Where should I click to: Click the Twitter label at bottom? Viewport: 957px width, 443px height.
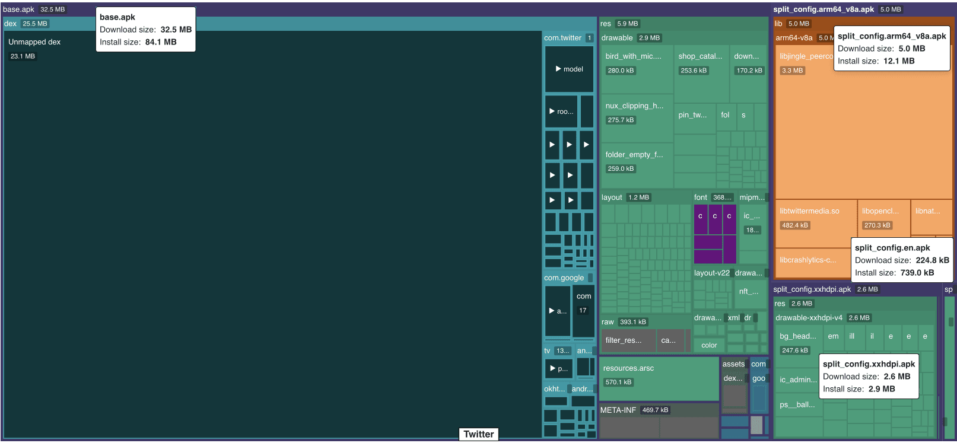tap(478, 434)
